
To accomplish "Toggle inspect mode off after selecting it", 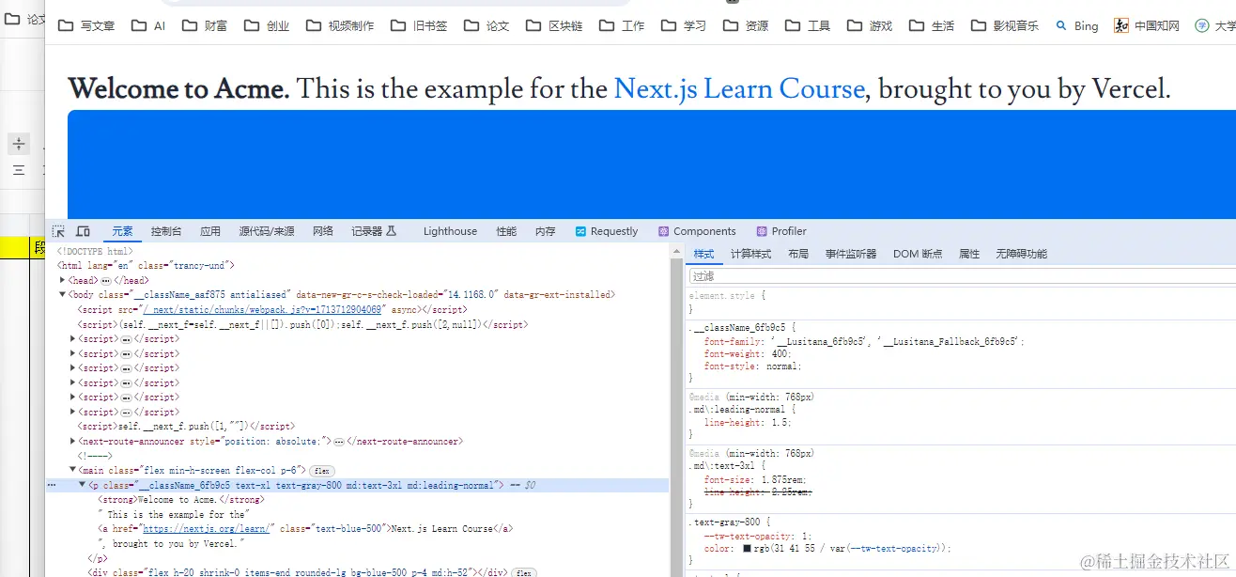I will point(56,230).
